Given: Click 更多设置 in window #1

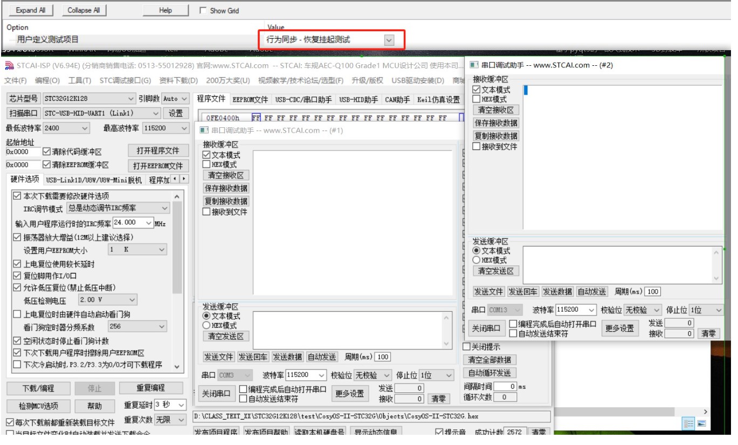Looking at the screenshot, I should pyautogui.click(x=350, y=394).
